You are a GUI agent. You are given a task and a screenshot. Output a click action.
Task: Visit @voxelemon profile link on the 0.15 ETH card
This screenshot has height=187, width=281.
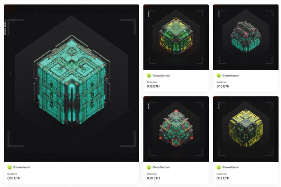coord(231,76)
